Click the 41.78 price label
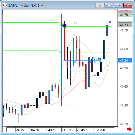 (x=125, y=15)
